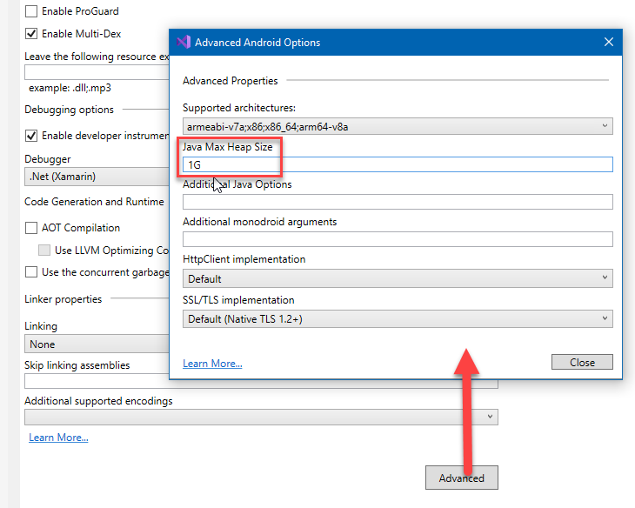
Task: Open SSL/TLS implementation dropdown
Action: pos(398,319)
